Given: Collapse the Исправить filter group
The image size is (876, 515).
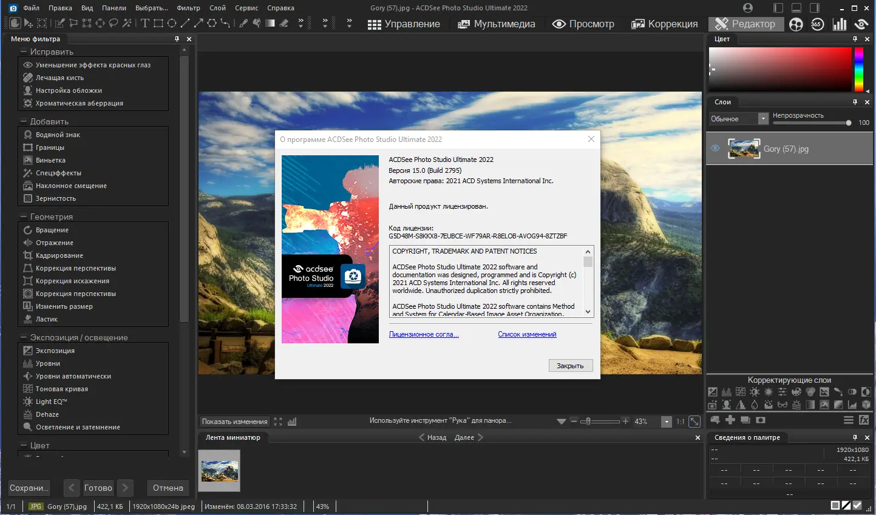Looking at the screenshot, I should 23,52.
